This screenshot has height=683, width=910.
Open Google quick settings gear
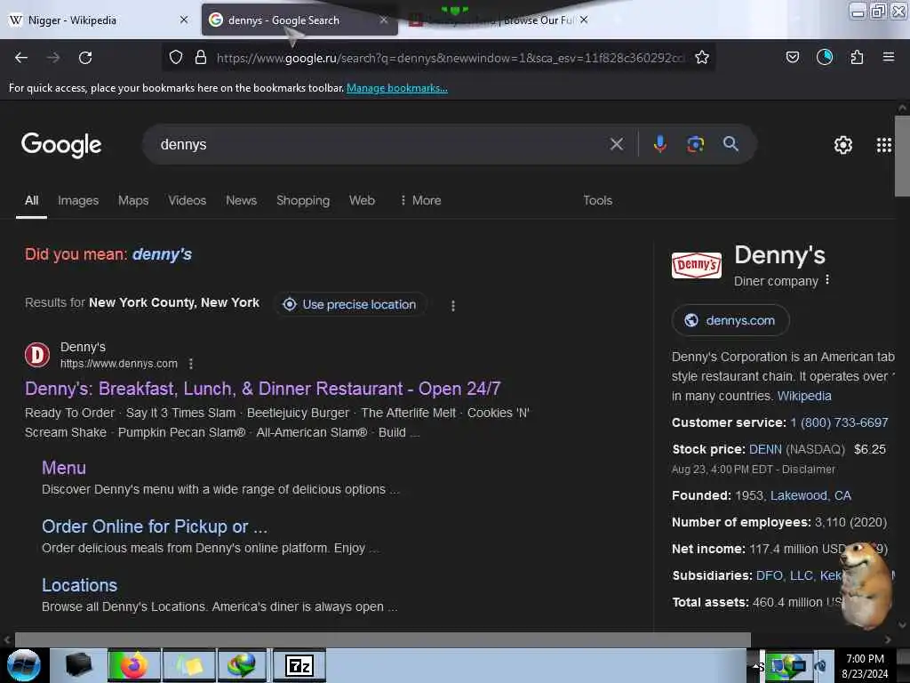point(843,145)
